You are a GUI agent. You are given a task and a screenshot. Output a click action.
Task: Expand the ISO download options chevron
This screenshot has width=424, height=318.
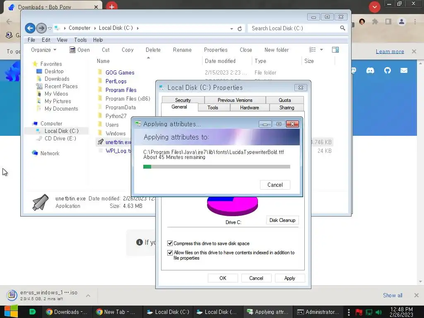coord(88,296)
